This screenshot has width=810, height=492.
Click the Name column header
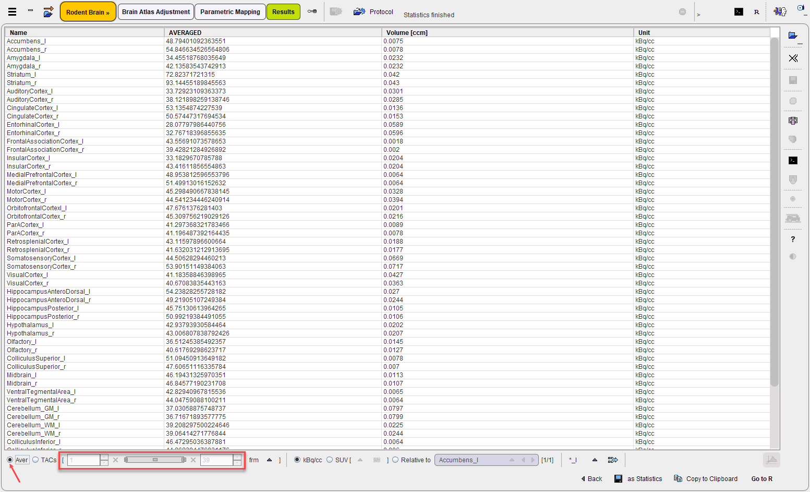click(x=84, y=32)
